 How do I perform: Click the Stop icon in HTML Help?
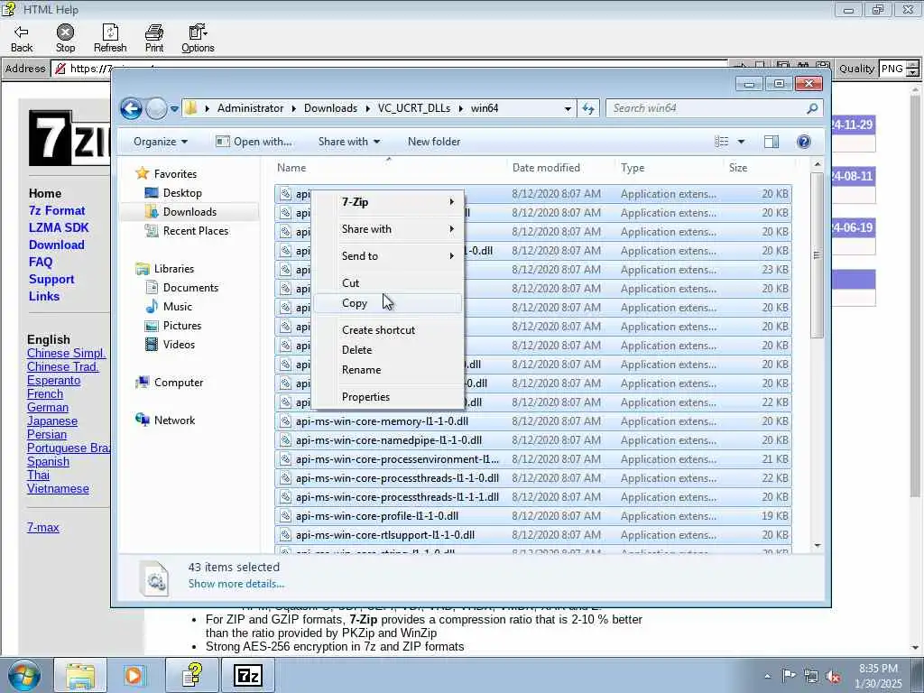65,32
